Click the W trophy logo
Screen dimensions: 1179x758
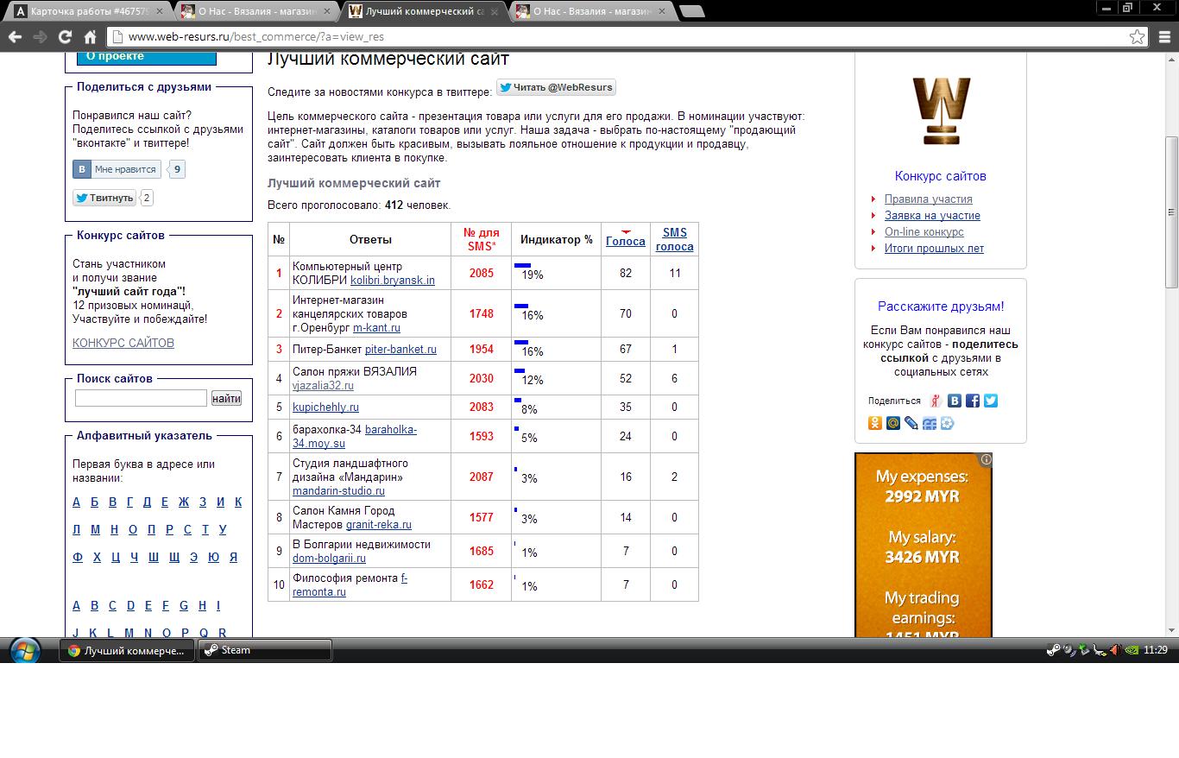[941, 111]
